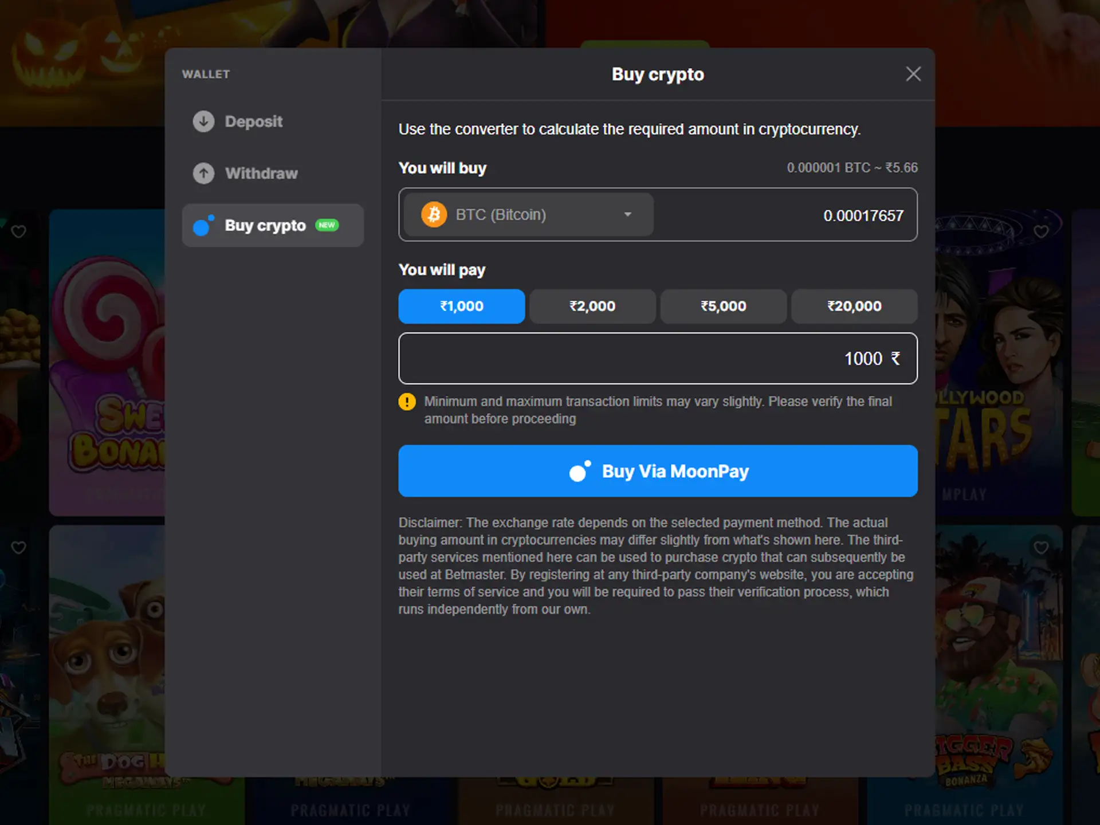
Task: Toggle the ₹1,000 highlighted preset selector
Action: 461,306
